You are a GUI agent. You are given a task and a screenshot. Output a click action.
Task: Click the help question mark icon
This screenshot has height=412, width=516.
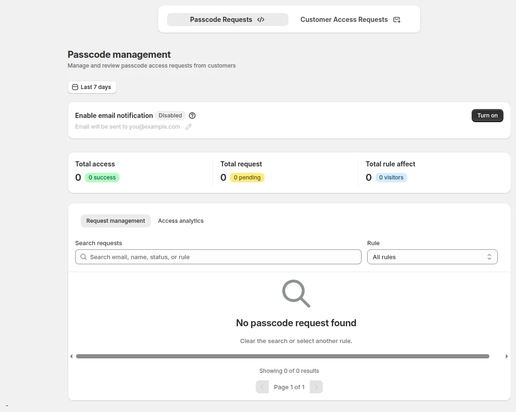coord(192,116)
